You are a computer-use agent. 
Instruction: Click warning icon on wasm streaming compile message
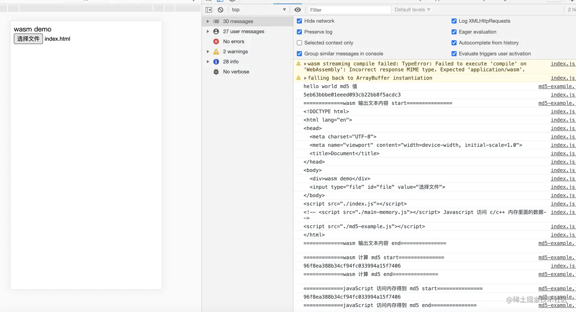[299, 64]
